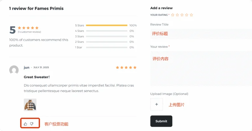Screen dimensions: 252x131
Task: Click the 4 Stars rating bar
Action: [x=106, y=31]
